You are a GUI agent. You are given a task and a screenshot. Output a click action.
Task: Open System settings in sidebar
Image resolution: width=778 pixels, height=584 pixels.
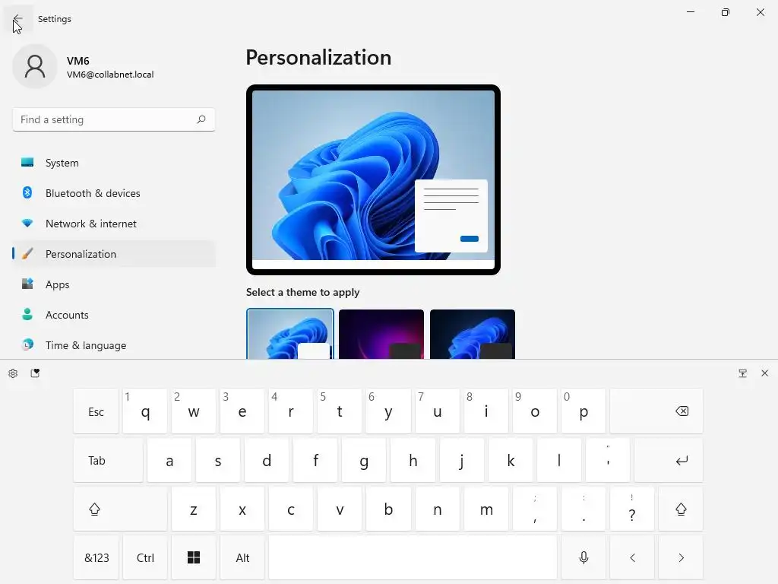pos(114,163)
